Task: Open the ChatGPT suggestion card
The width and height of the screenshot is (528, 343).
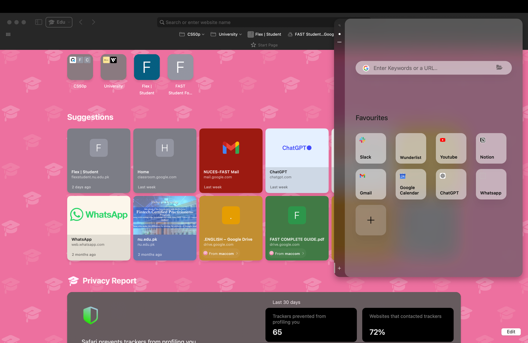Action: tap(297, 160)
